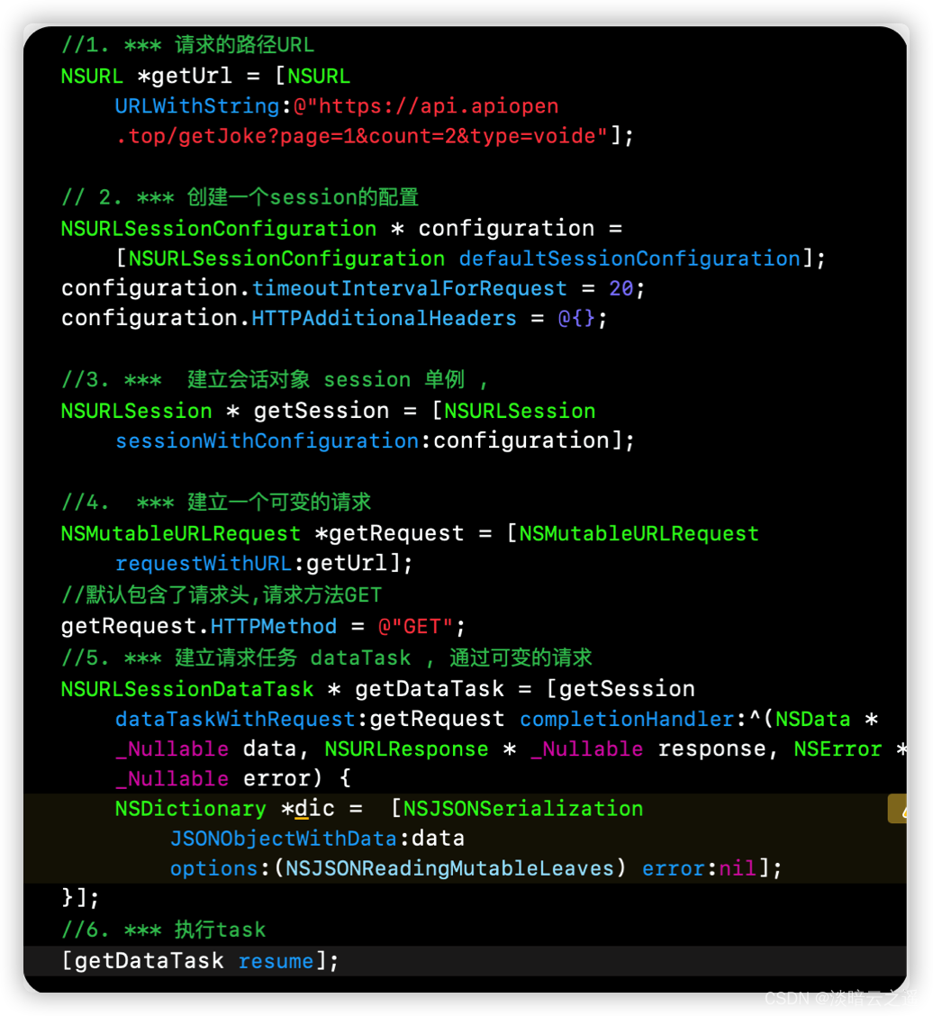
Task: Select the "URLWithString:" method name
Action: pyautogui.click(x=203, y=105)
